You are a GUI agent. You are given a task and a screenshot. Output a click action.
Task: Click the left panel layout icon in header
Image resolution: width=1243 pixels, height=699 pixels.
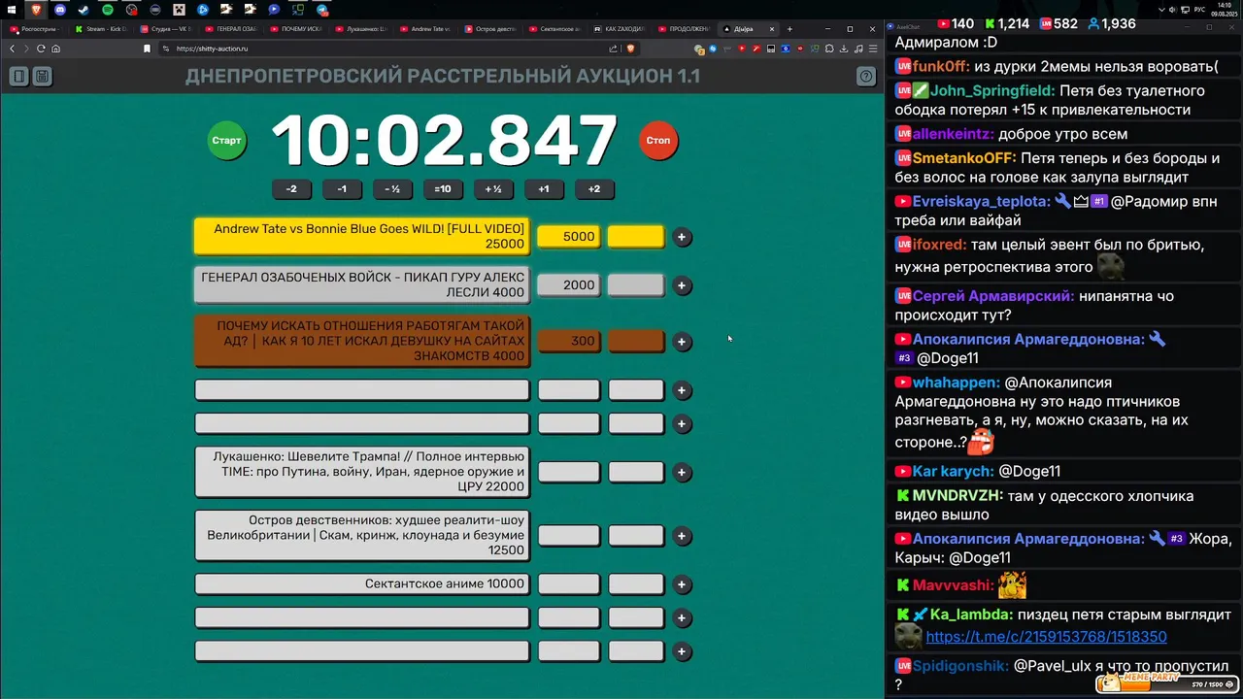(18, 76)
